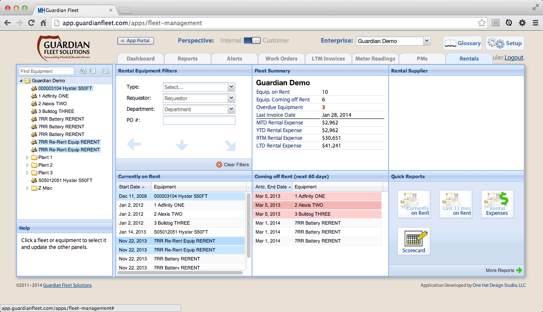Open the Scorecard quick report
This screenshot has width=543, height=312.
414,241
